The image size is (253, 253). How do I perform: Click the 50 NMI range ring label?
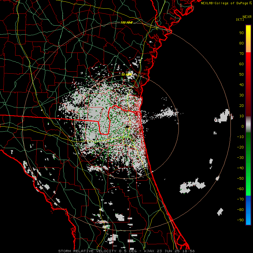tap(126, 74)
